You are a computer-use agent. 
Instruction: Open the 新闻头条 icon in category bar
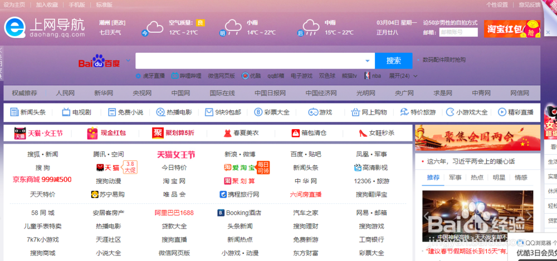(x=14, y=112)
